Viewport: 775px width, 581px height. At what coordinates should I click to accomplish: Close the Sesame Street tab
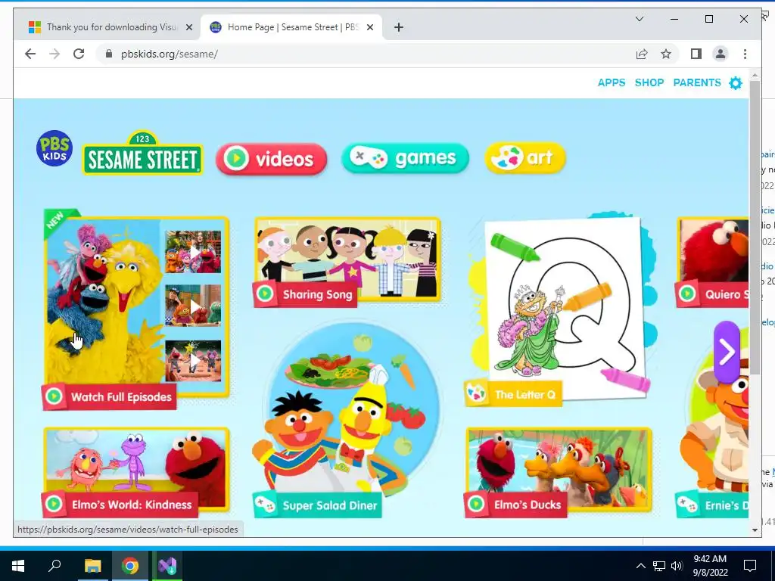pyautogui.click(x=369, y=28)
